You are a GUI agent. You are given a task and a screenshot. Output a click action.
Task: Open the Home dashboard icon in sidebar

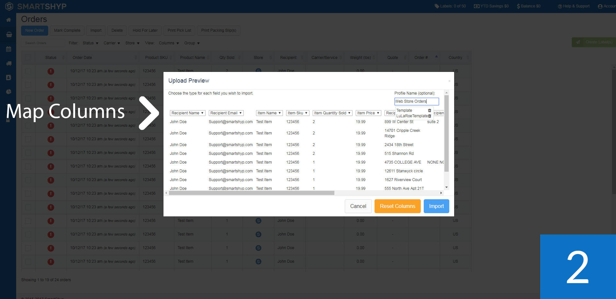click(x=8, y=19)
